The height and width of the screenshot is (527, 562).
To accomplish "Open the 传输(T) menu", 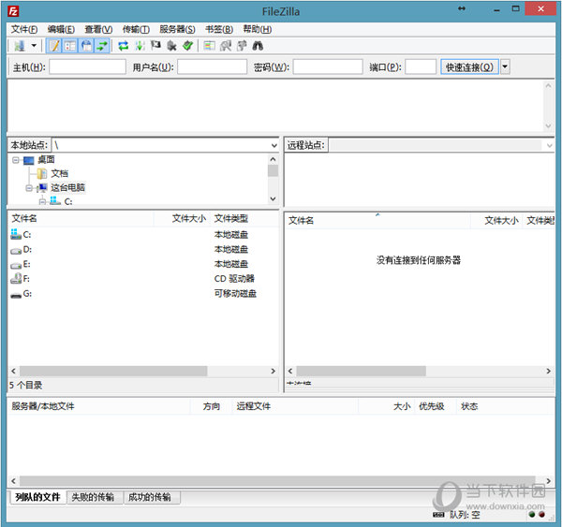I will point(136,29).
